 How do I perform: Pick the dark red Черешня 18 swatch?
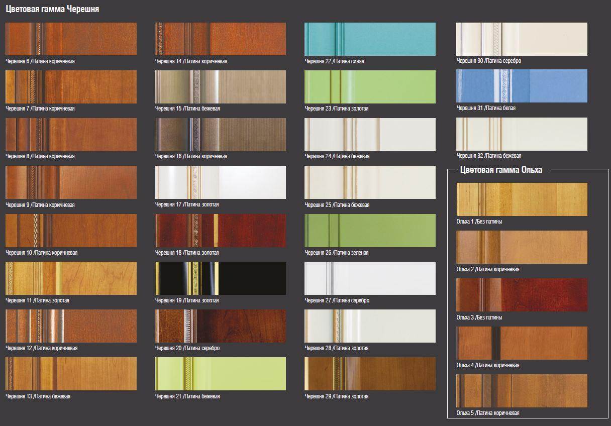pos(221,231)
